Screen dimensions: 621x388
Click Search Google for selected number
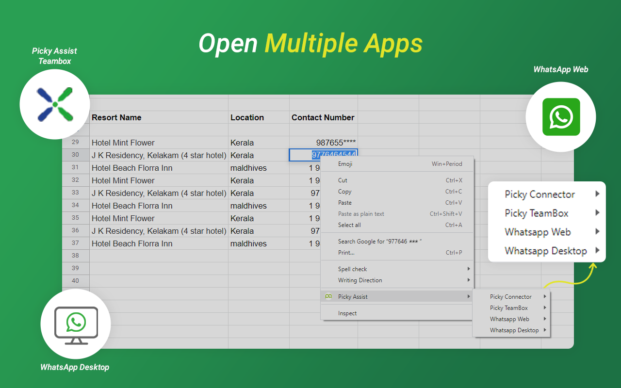click(397, 242)
